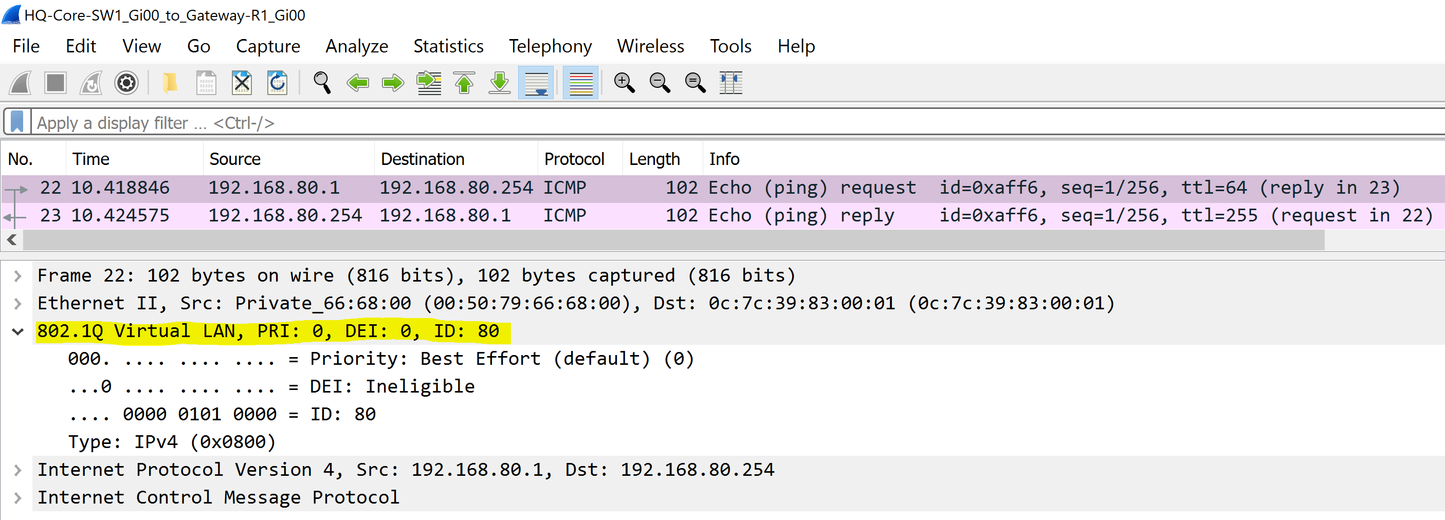Close this capture file icon

coord(242,83)
